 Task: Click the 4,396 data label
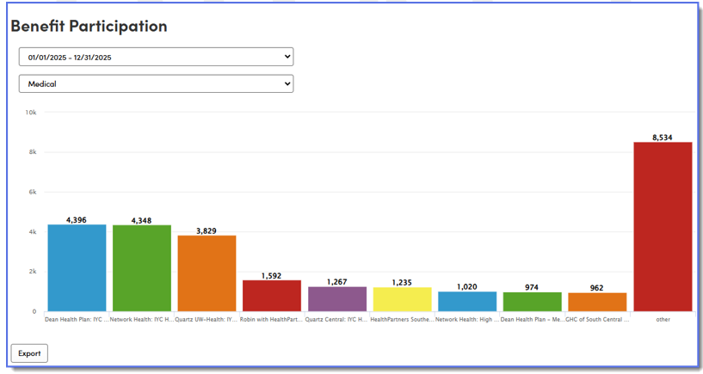77,220
